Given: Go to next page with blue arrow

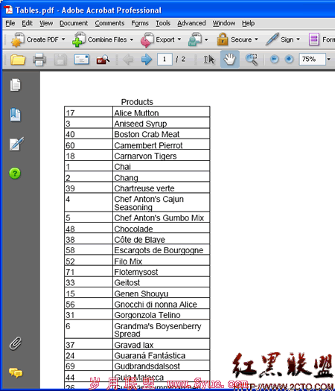Looking at the screenshot, I should click(147, 60).
